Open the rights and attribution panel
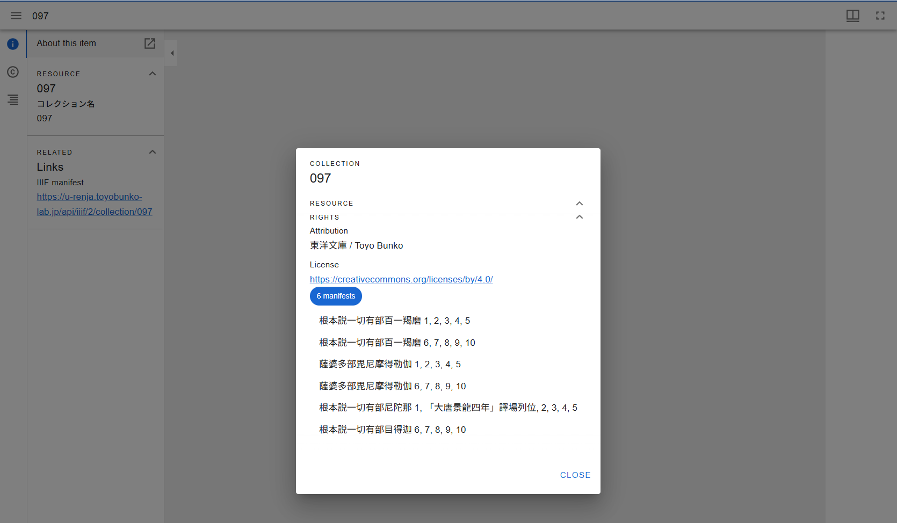The height and width of the screenshot is (523, 897). [x=13, y=72]
